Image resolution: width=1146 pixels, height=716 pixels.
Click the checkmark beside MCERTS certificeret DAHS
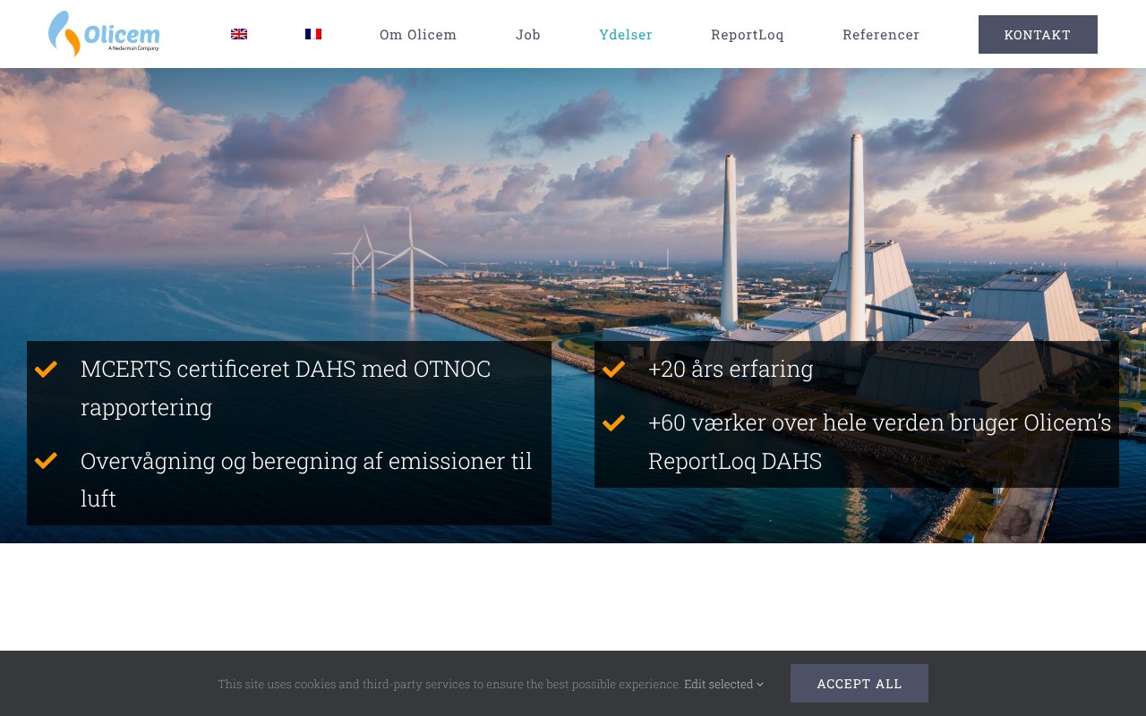(46, 369)
